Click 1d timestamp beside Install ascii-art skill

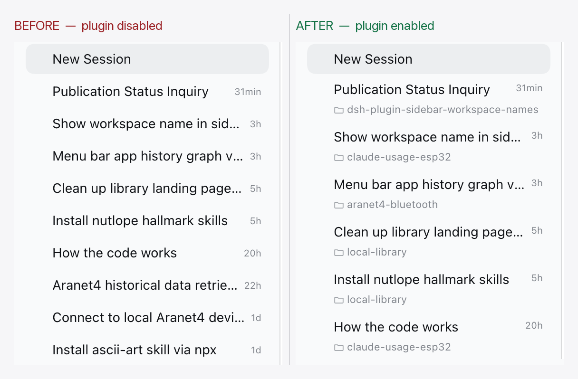click(x=256, y=350)
